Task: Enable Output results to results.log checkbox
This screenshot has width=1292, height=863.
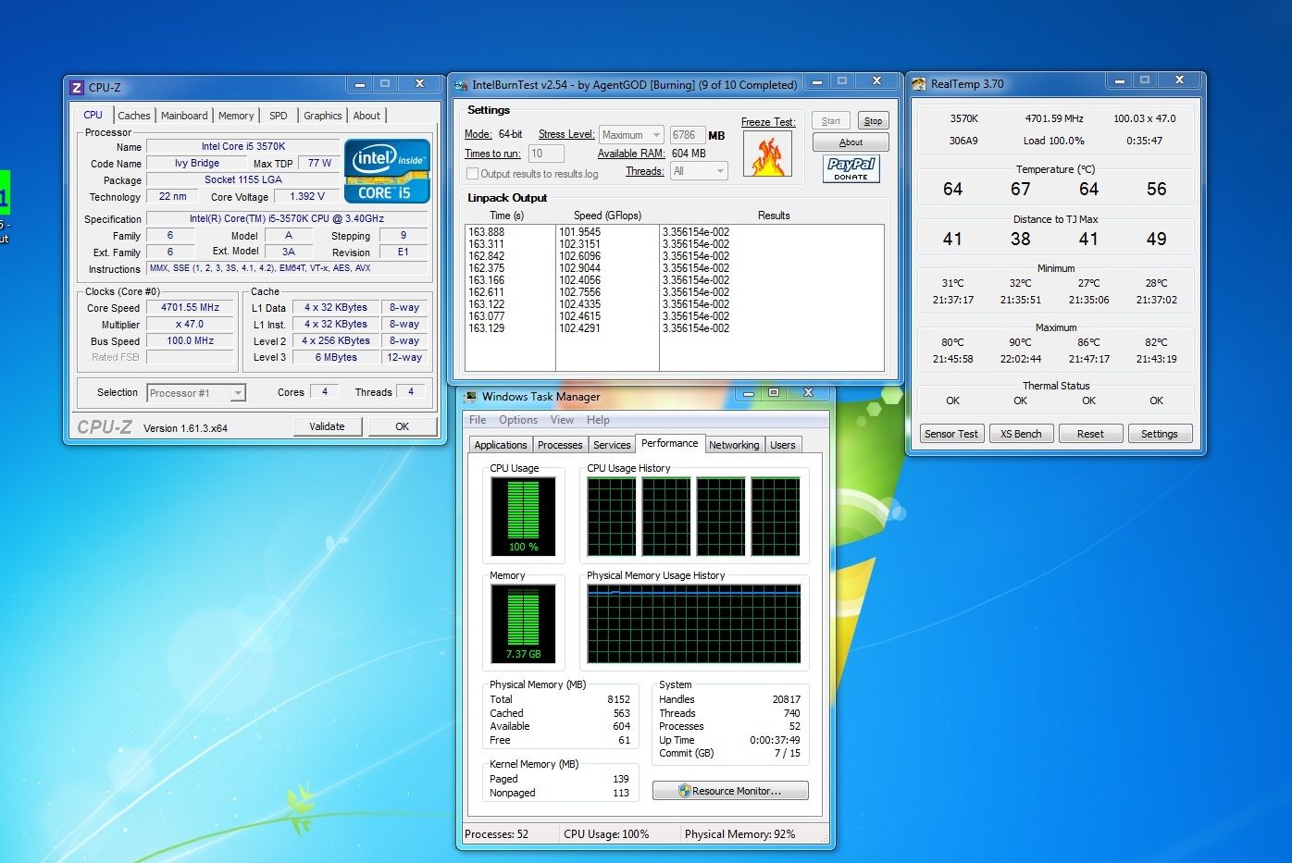Action: coord(473,174)
